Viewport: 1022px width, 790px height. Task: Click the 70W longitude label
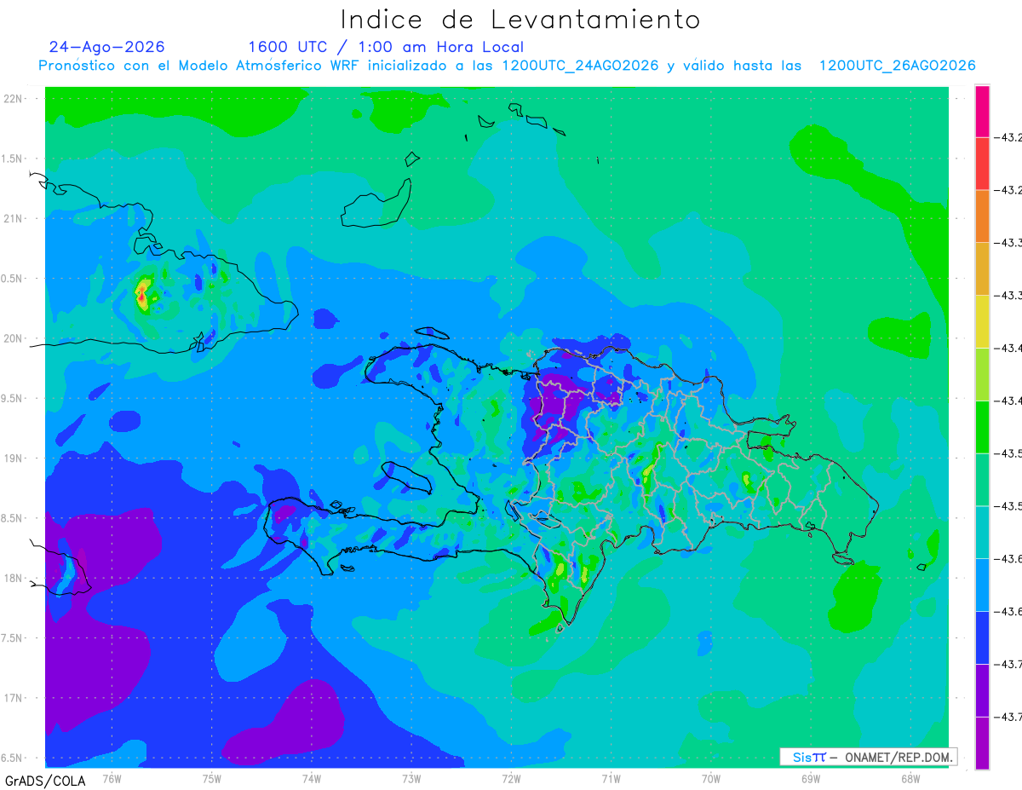(711, 779)
